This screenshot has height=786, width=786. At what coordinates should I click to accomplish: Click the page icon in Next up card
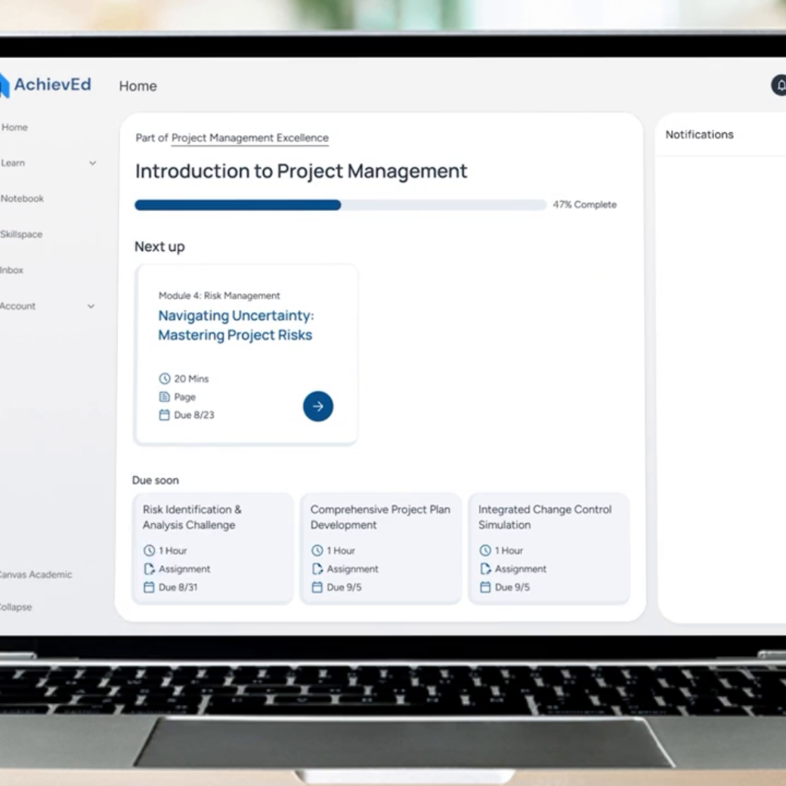(164, 397)
